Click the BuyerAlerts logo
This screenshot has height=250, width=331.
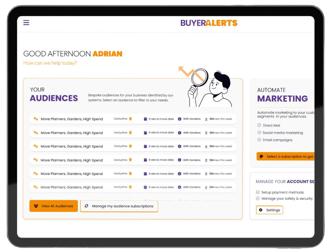[x=209, y=23]
